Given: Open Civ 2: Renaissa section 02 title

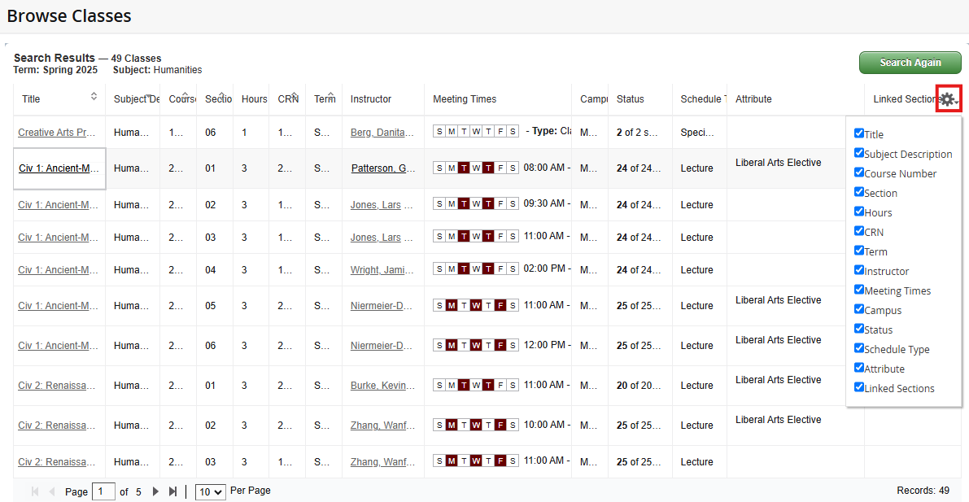Looking at the screenshot, I should (x=57, y=426).
